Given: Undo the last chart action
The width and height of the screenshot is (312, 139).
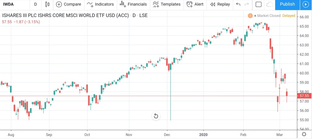Looking at the screenshot, I should click(x=238, y=4).
